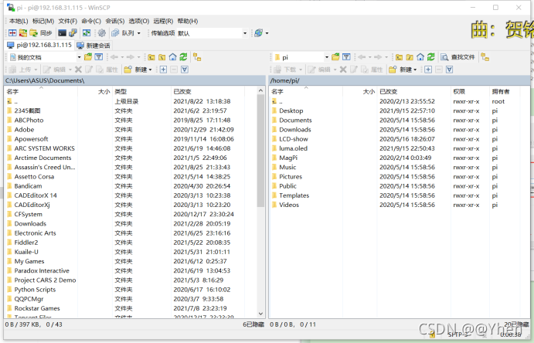This screenshot has height=343, width=534.
Task: Click the 新建会话 new session tab
Action: [94, 46]
